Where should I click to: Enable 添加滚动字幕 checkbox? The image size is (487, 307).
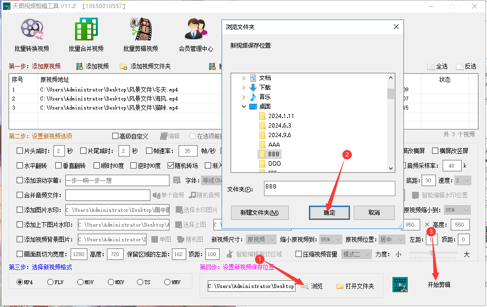click(x=20, y=180)
